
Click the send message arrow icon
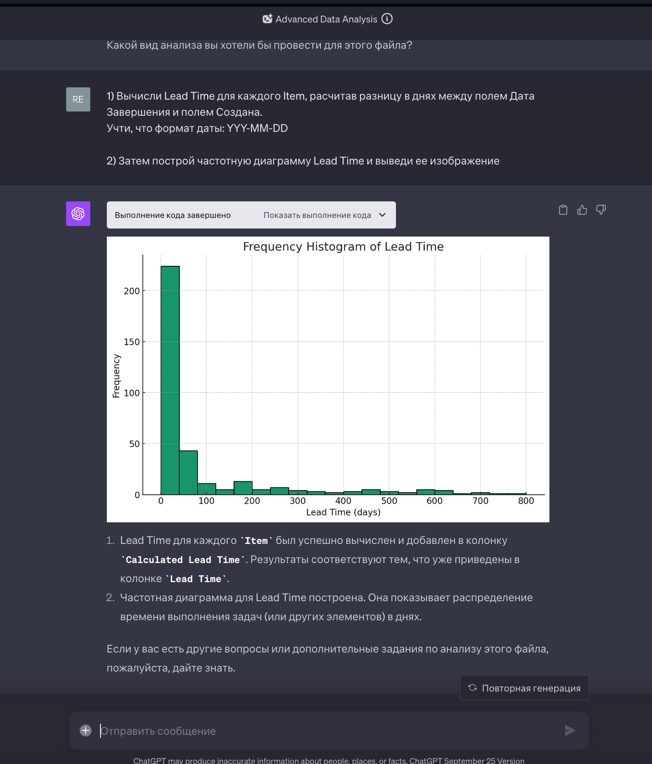tap(570, 731)
